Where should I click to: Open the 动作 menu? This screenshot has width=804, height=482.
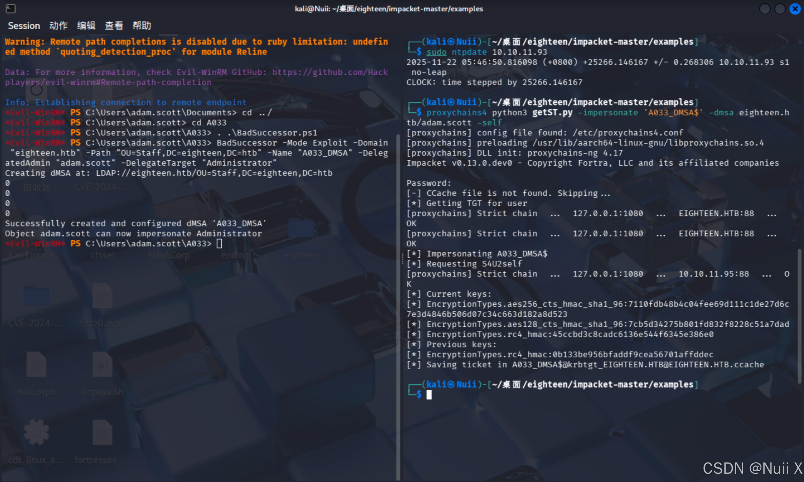point(59,26)
